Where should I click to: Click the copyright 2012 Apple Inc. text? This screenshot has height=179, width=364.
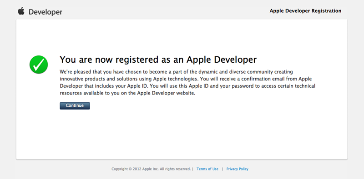(151, 169)
